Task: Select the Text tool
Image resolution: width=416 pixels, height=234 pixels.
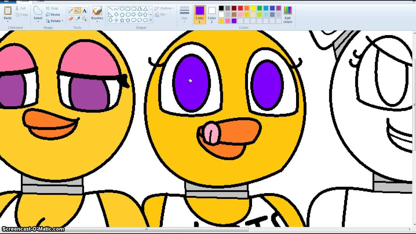Action: coord(84,11)
